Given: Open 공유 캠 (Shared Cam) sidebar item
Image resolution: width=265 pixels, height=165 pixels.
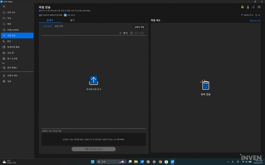Looking at the screenshot, I should point(10,53).
